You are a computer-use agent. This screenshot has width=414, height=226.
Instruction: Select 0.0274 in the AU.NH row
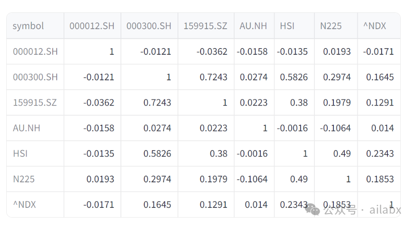(157, 128)
